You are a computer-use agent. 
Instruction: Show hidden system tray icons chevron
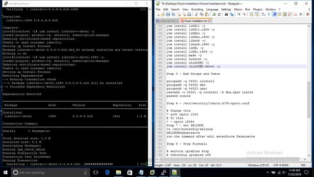pyautogui.click(x=268, y=173)
